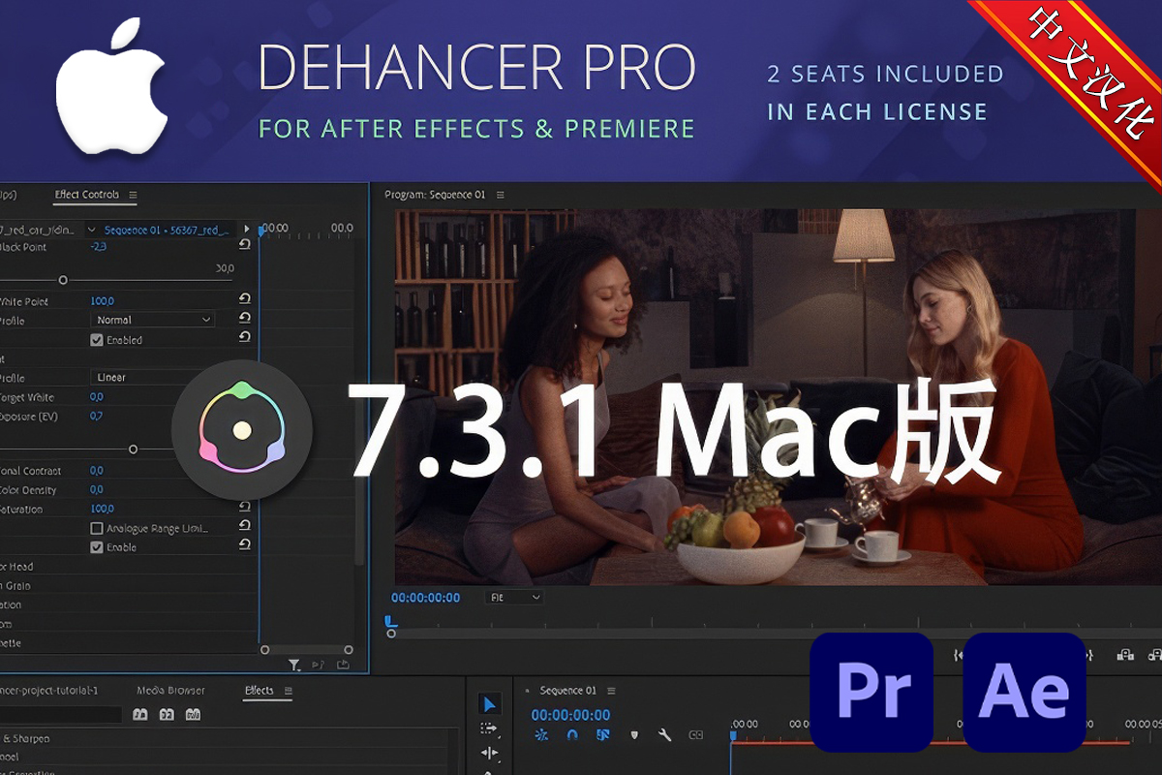This screenshot has width=1162, height=775.
Task: Select the Ripple Edit tool
Action: pyautogui.click(x=489, y=753)
